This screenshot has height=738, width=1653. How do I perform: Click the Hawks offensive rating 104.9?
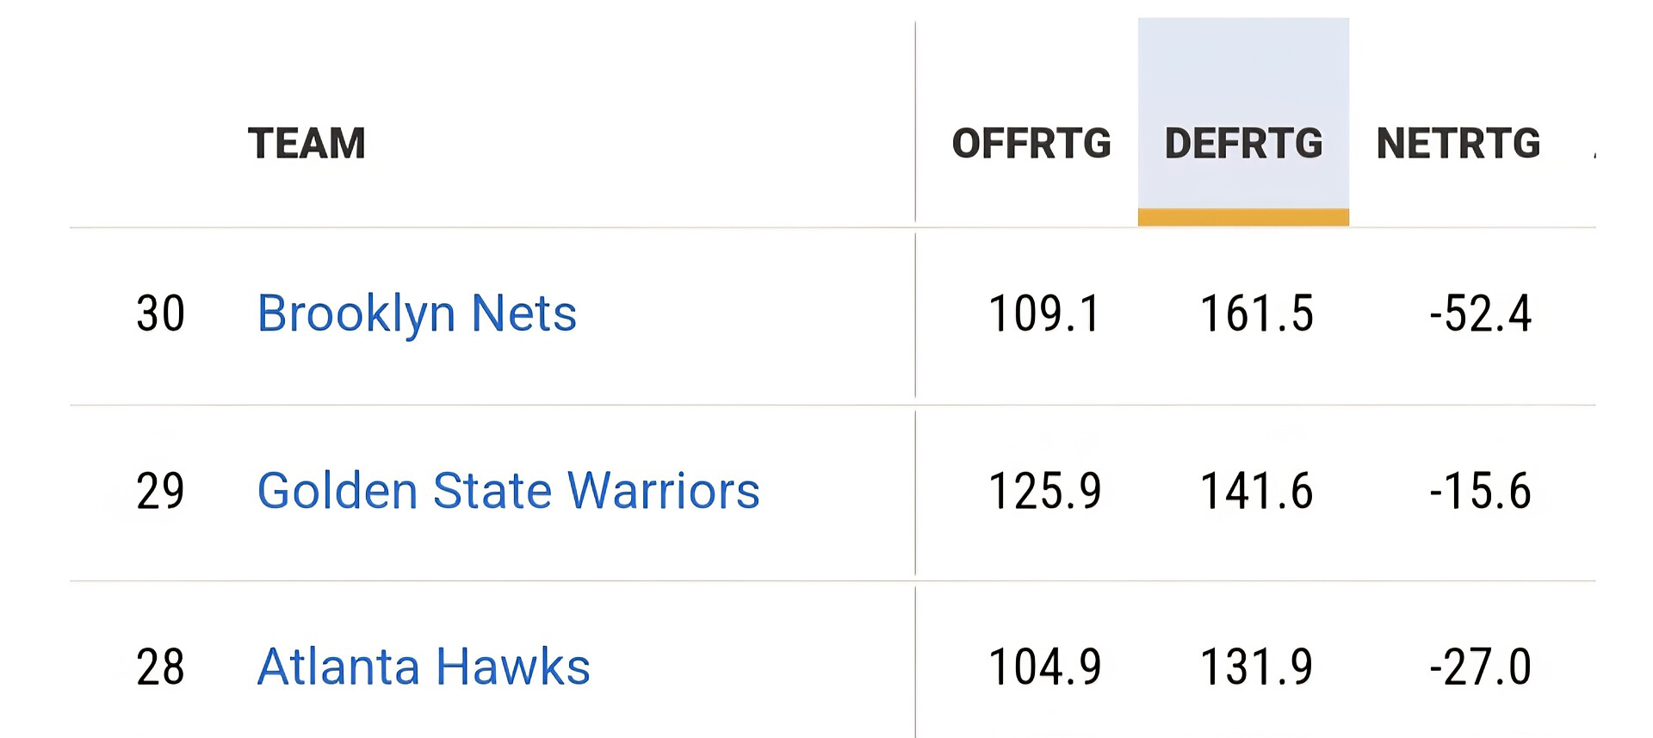click(1043, 667)
